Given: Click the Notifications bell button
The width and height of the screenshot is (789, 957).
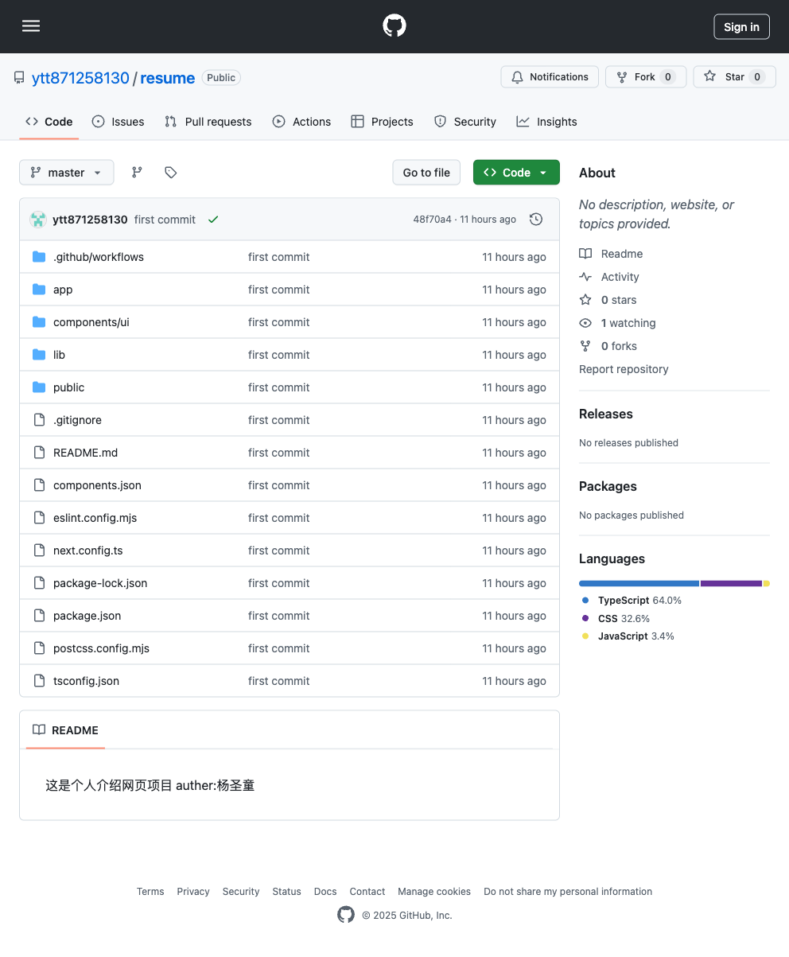Looking at the screenshot, I should click(x=550, y=77).
